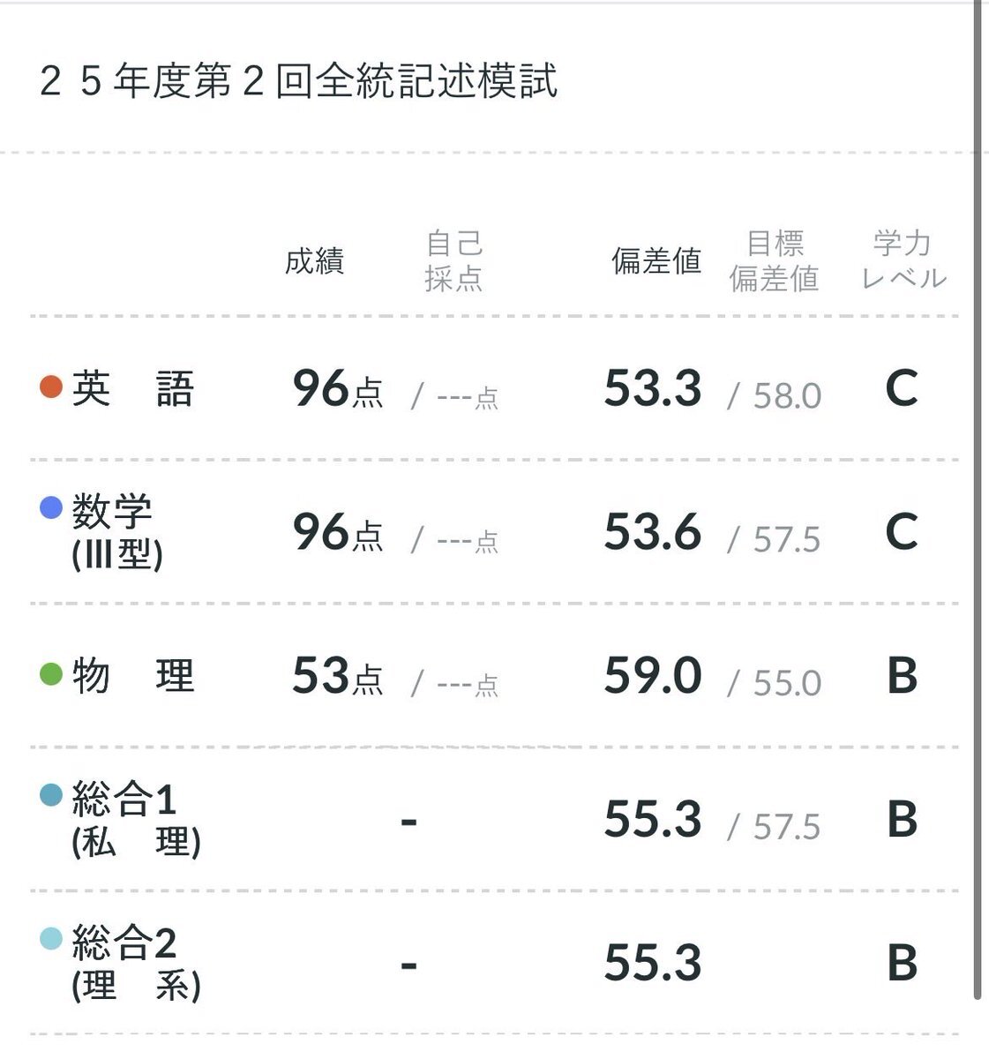The width and height of the screenshot is (989, 1059).
Task: Click the blue dot beside 数学(III型)
Action: pyautogui.click(x=51, y=507)
